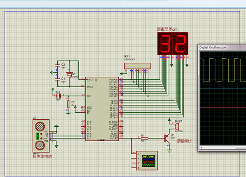The width and height of the screenshot is (246, 177).
Task: Select the R5 pull-down resistor
Action: [68, 104]
